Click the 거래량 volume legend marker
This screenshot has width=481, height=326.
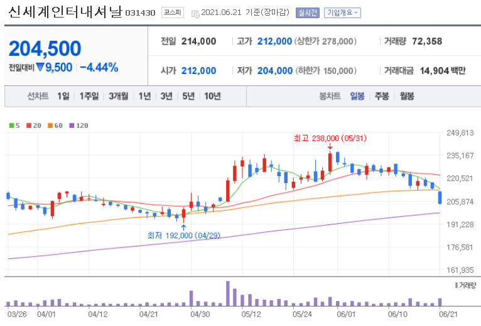tap(466, 285)
